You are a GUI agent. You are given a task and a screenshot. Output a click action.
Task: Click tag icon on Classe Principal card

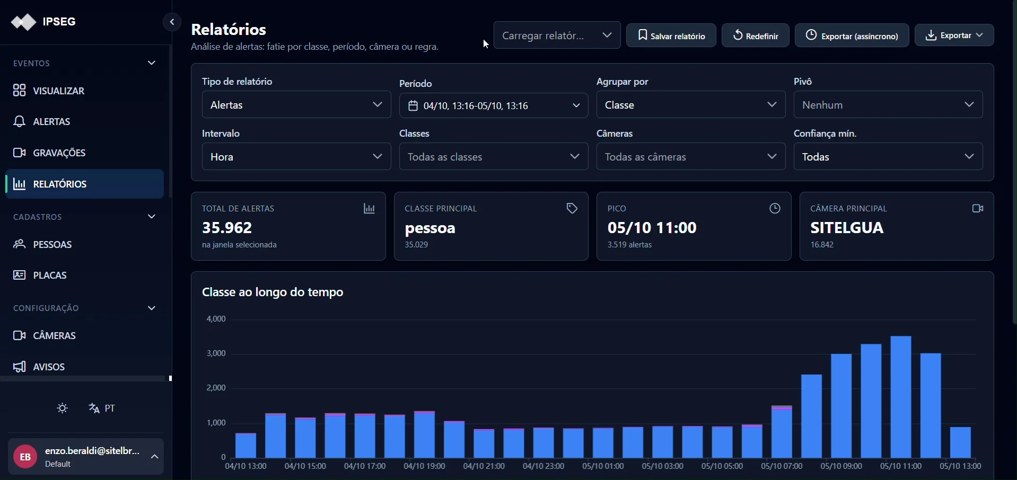coord(572,209)
